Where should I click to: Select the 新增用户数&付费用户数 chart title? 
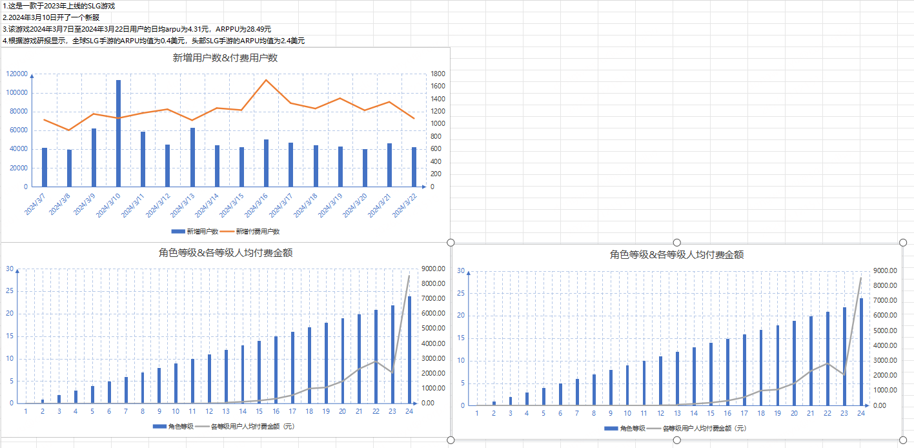tap(225, 58)
